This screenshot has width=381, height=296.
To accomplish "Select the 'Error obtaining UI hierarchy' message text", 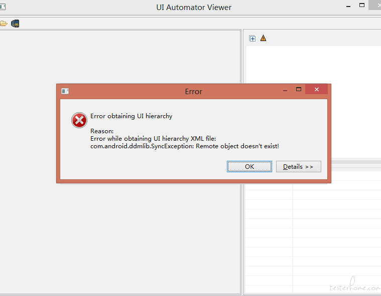I will click(131, 116).
